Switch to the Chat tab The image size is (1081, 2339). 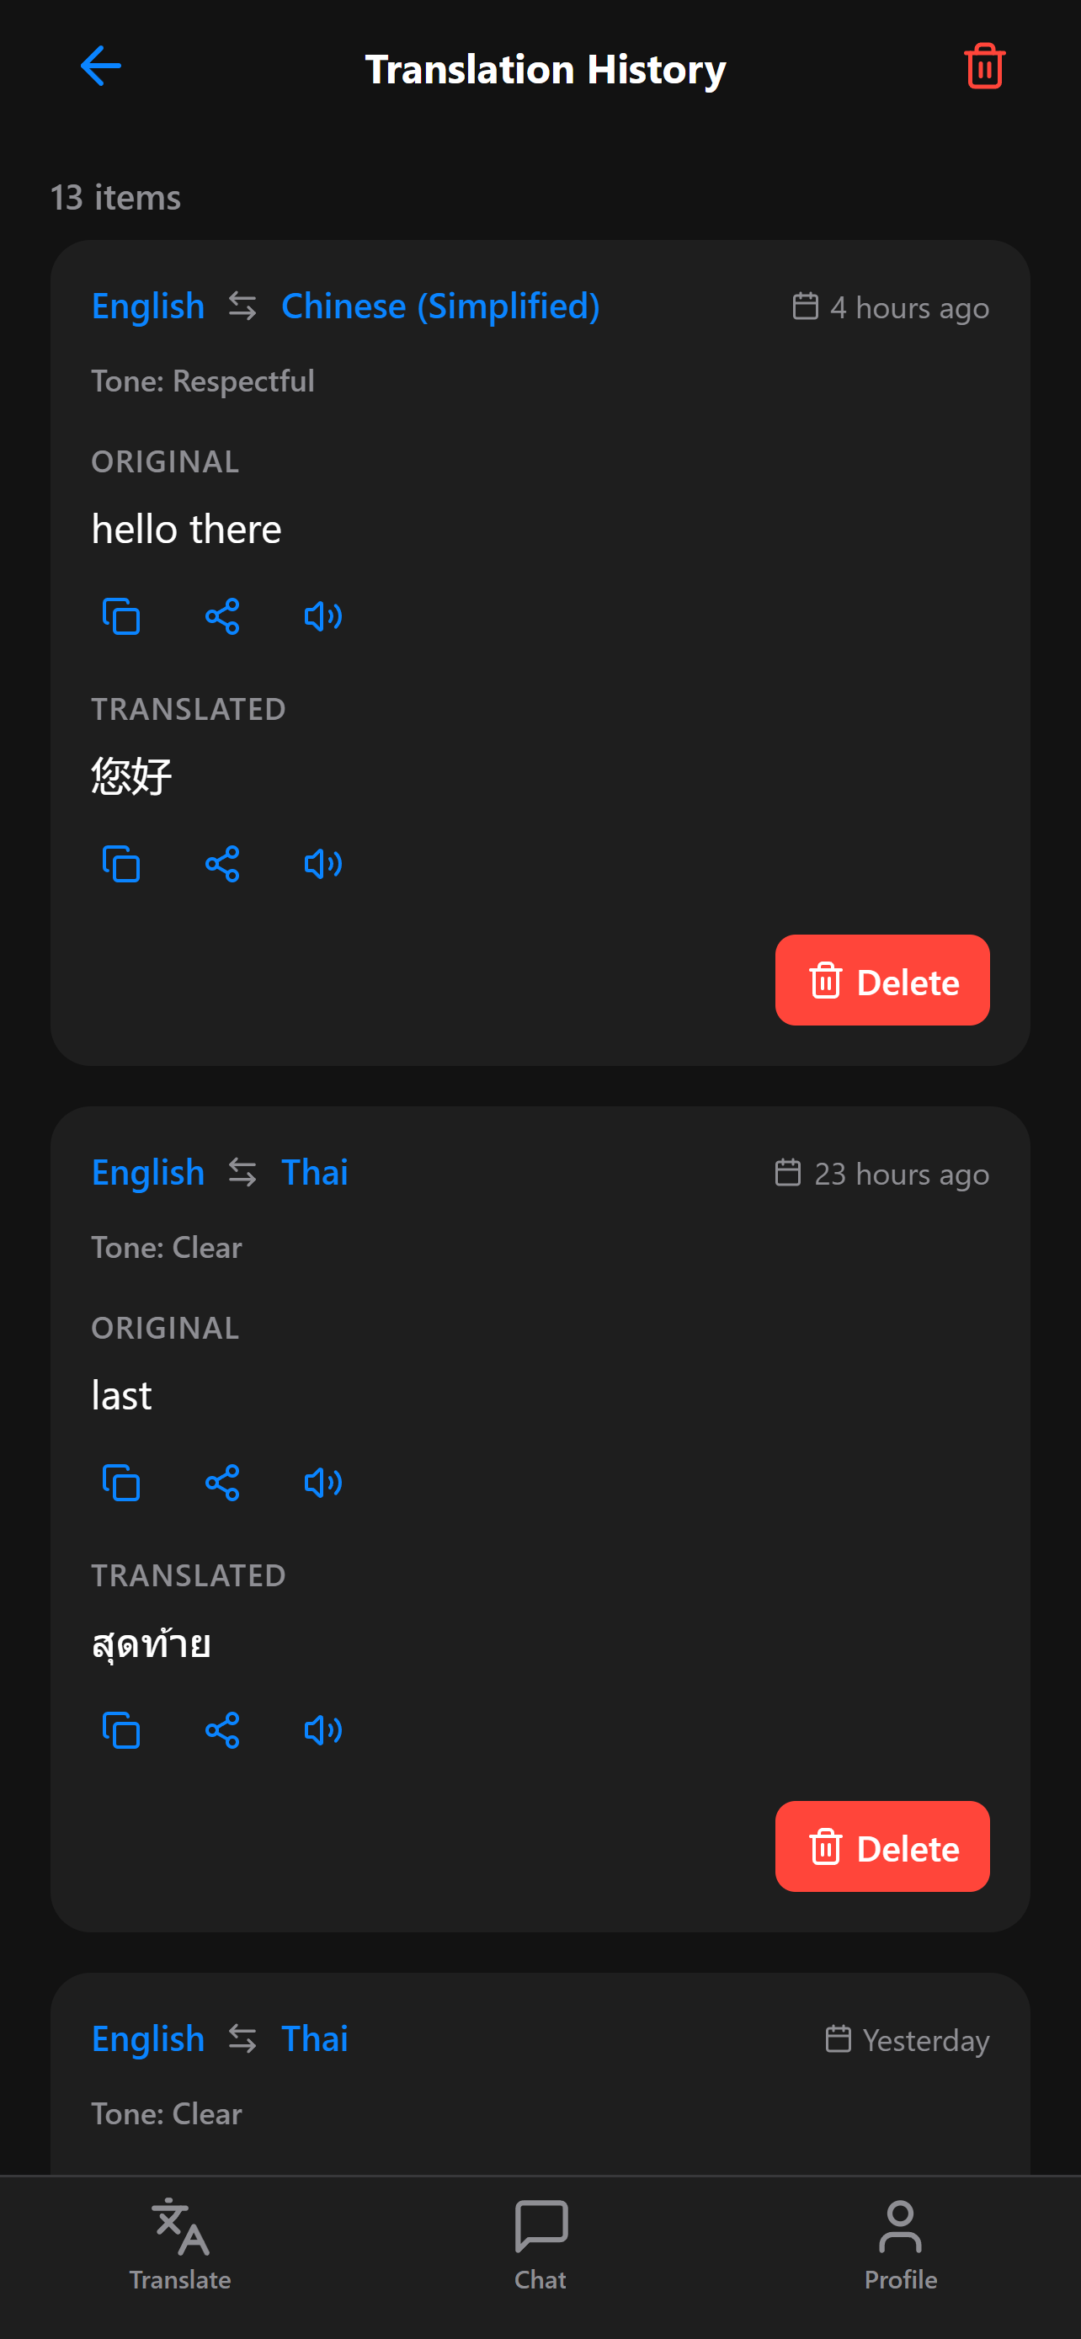[540, 2244]
